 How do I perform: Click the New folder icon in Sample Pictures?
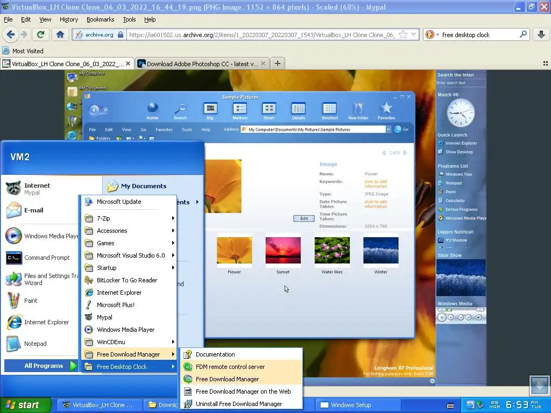[x=358, y=111]
